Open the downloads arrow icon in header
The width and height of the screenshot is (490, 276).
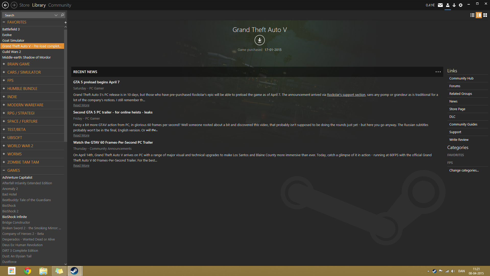[454, 5]
